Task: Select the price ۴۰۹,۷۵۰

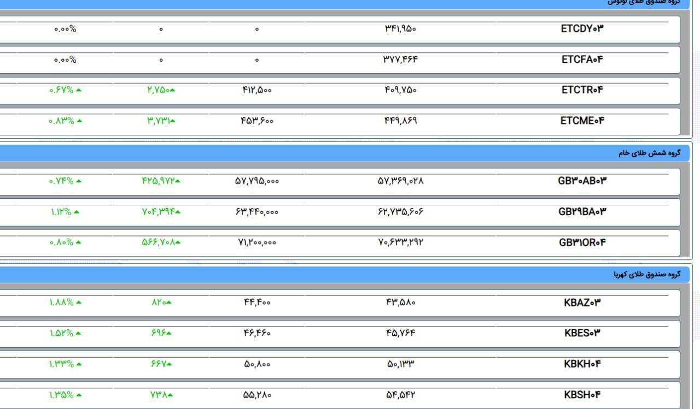Action: (x=400, y=90)
